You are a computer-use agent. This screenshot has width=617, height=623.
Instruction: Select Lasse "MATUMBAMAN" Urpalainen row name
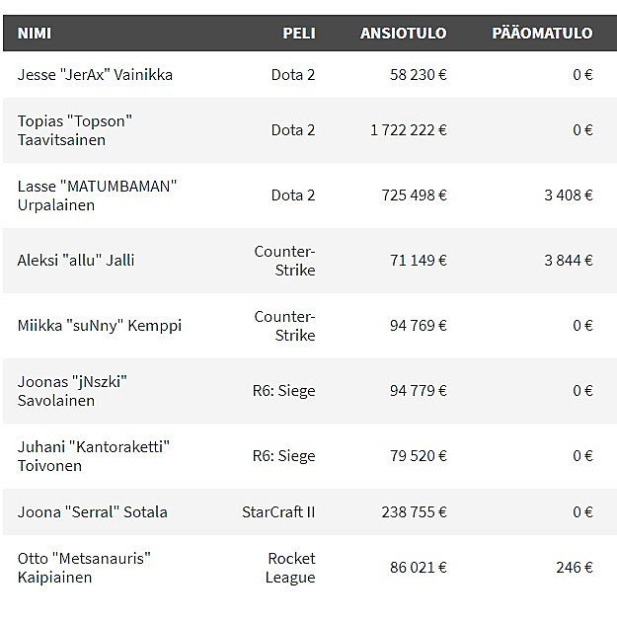point(97,195)
